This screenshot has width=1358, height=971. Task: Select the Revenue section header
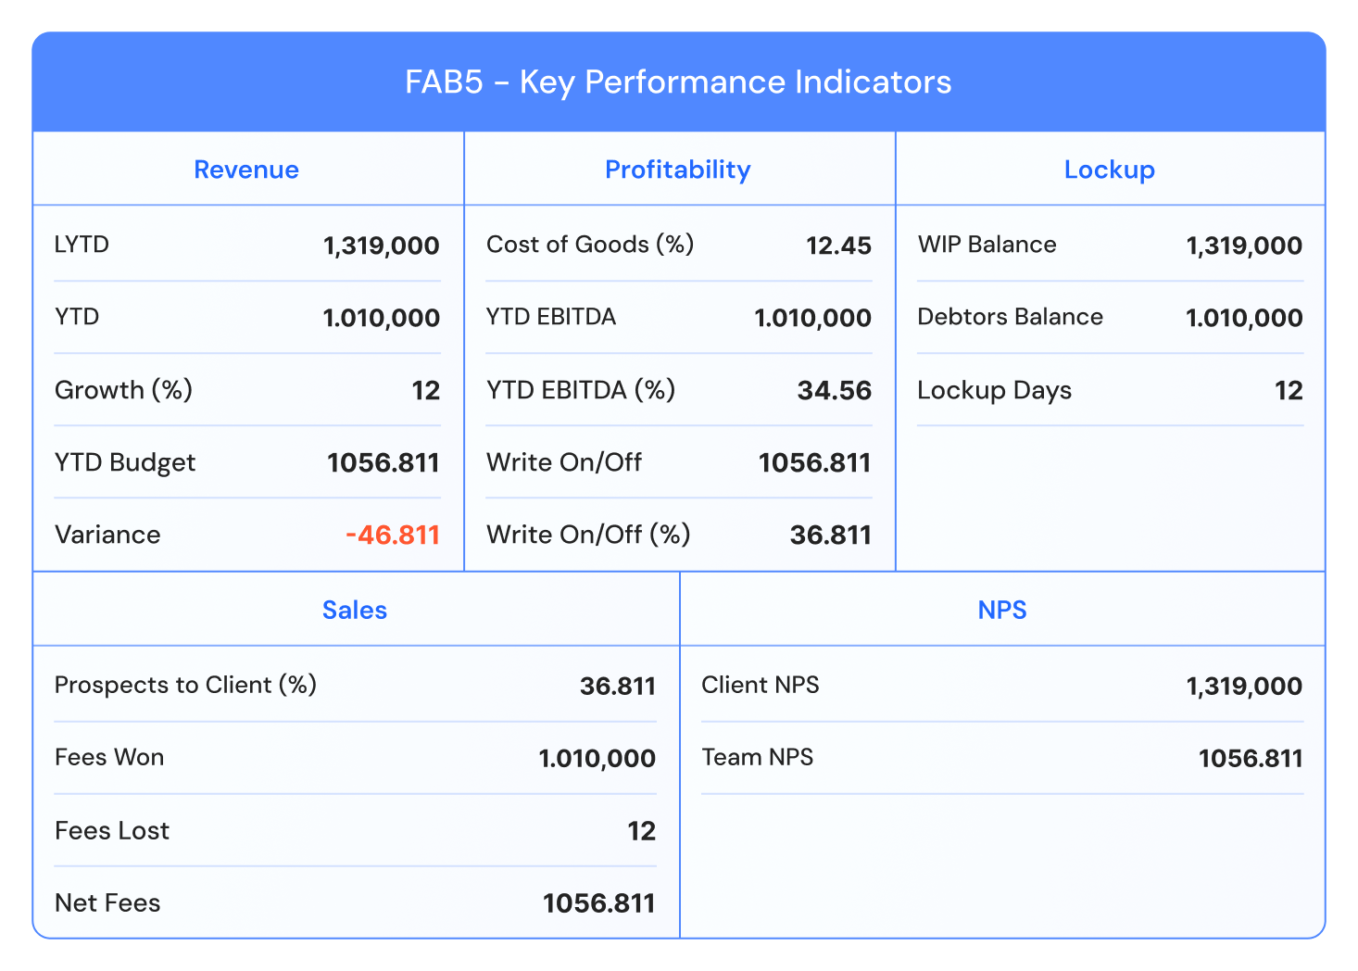[246, 170]
